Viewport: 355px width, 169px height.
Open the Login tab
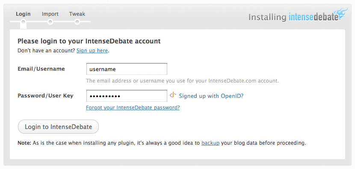(x=23, y=14)
